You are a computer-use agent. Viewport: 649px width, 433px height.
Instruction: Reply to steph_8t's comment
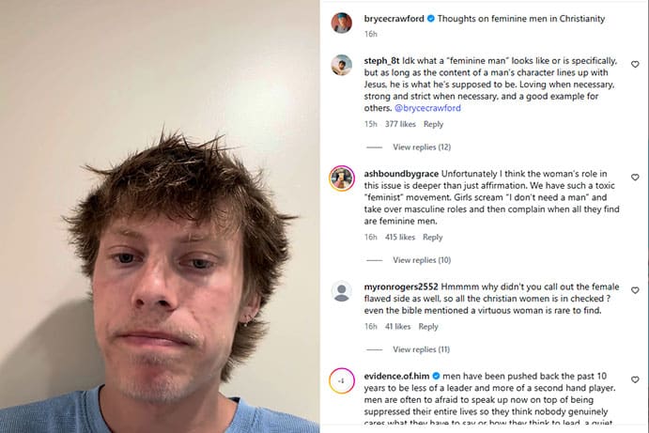433,124
